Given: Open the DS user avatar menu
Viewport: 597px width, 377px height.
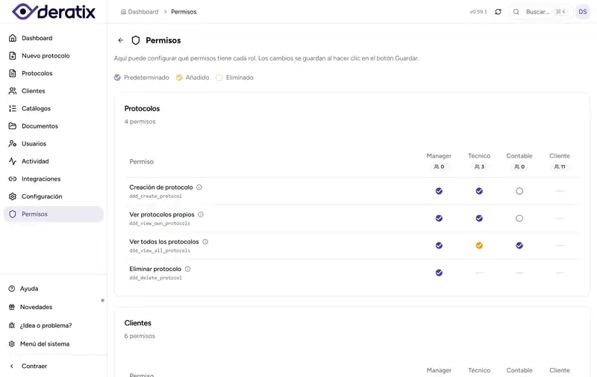Looking at the screenshot, I should 583,12.
